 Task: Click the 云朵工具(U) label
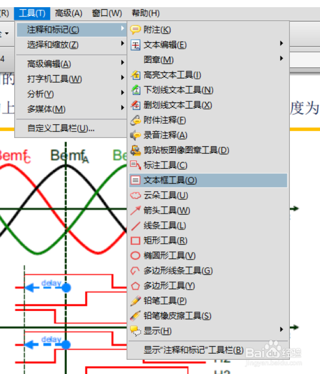[x=166, y=195]
